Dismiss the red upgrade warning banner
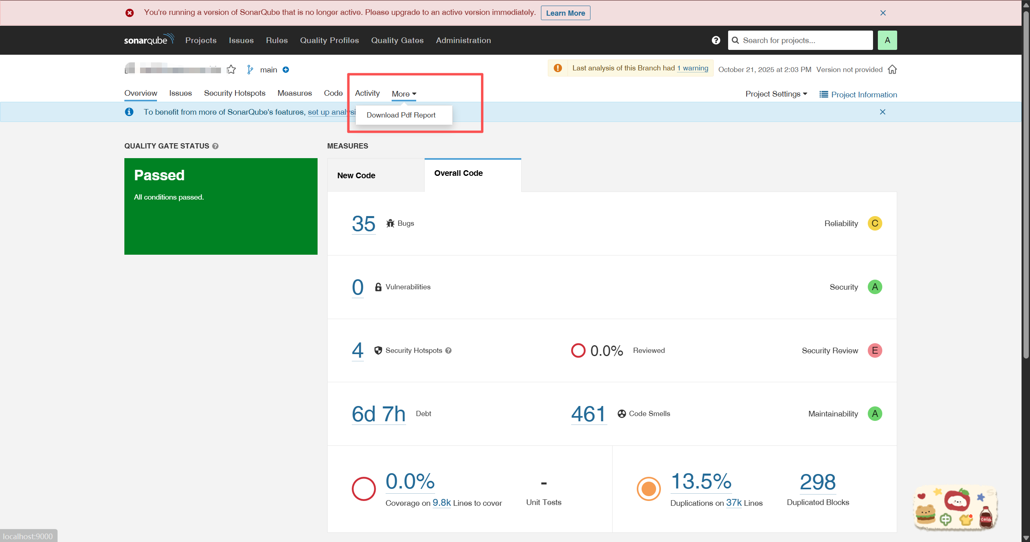The height and width of the screenshot is (542, 1030). click(x=883, y=13)
